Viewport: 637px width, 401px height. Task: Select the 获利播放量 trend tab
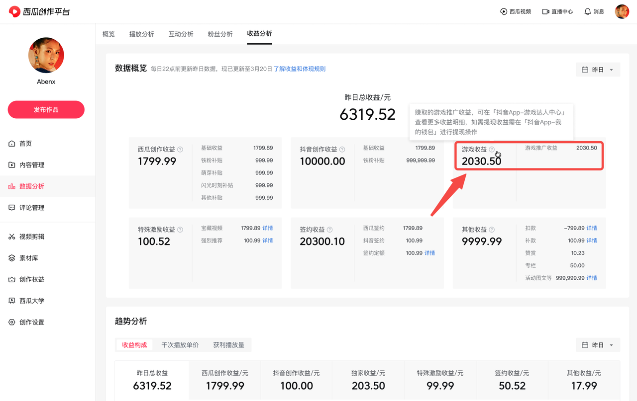[x=228, y=345]
